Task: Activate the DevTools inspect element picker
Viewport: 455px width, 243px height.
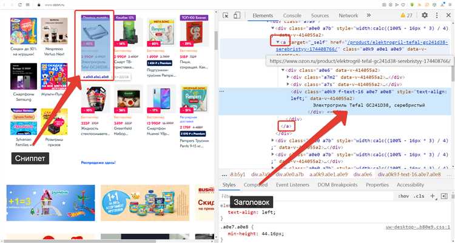Action: (226, 15)
